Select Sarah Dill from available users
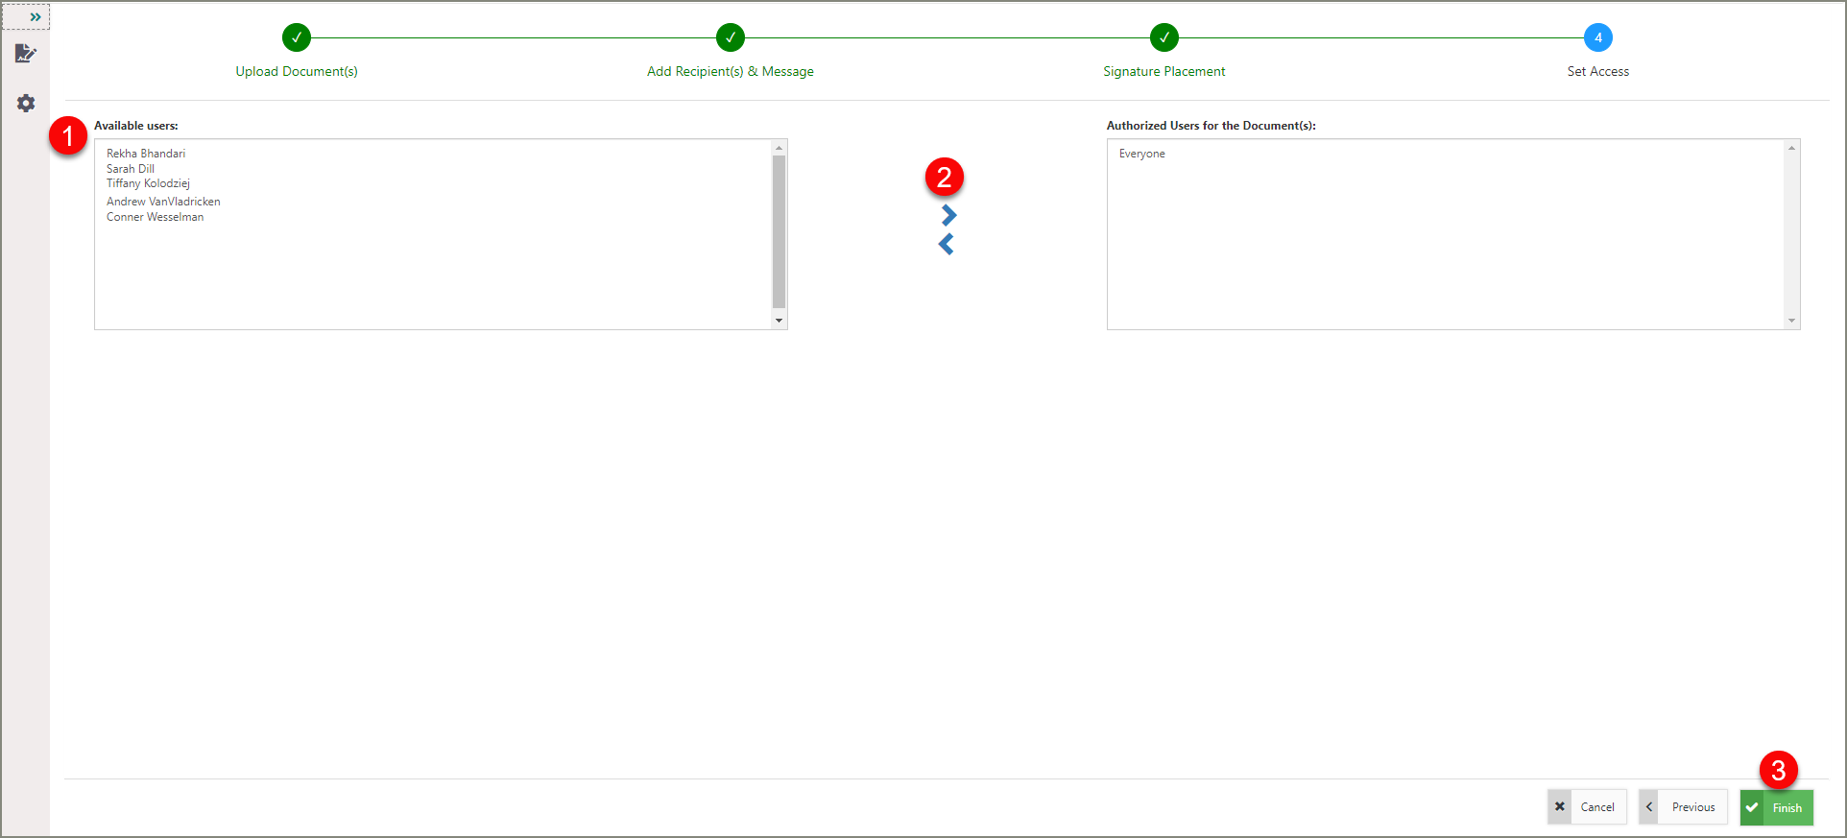Screen dimensions: 1847x838 [x=131, y=169]
